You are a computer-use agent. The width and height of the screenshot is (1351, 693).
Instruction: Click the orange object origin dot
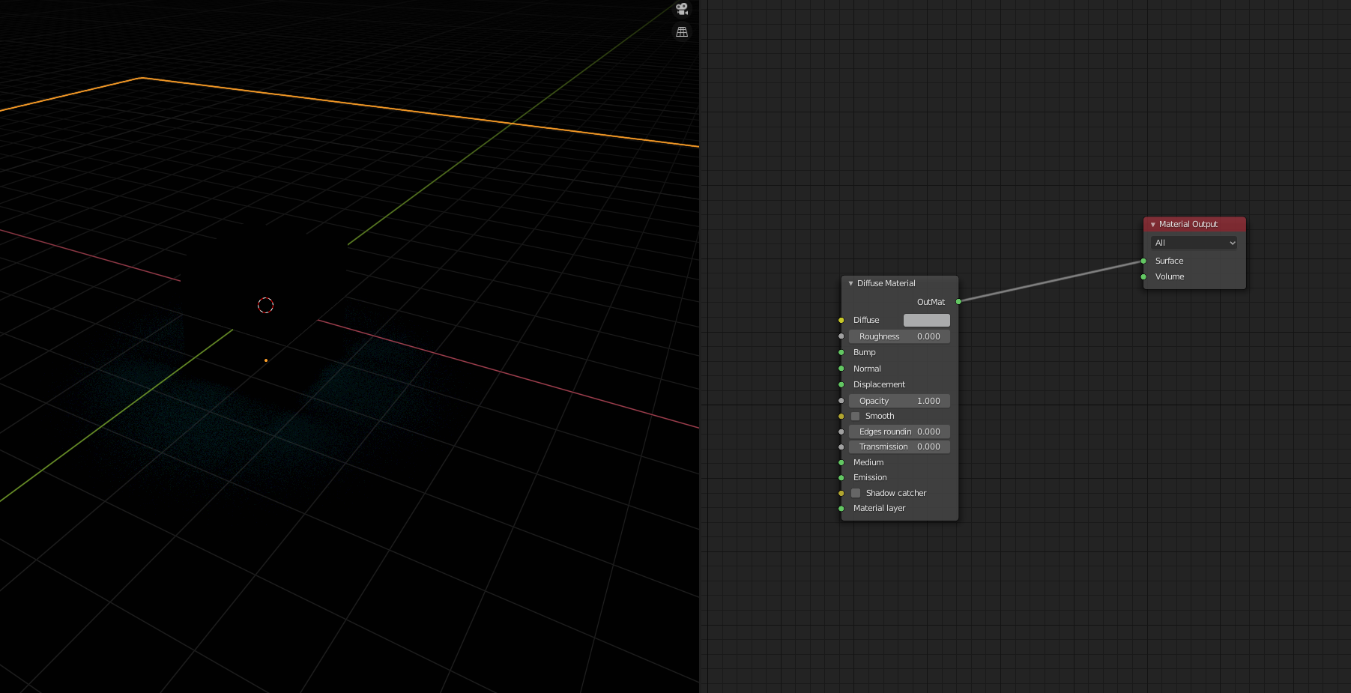click(x=266, y=360)
